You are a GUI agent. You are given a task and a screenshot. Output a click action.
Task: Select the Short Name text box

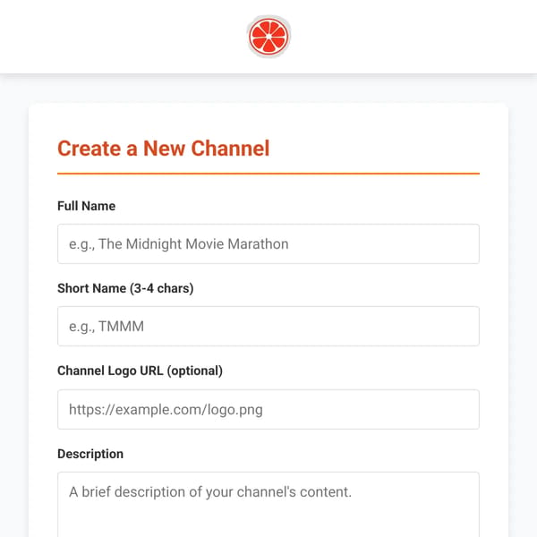(268, 326)
